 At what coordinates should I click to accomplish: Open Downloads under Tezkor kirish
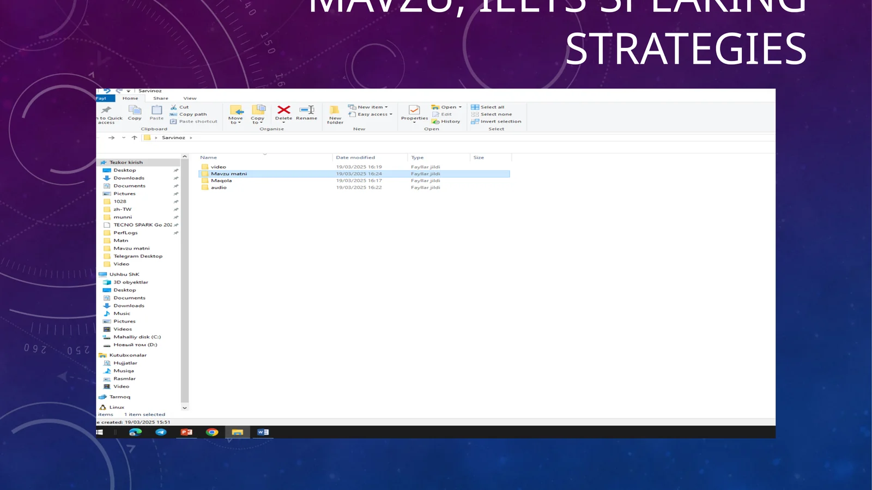click(129, 178)
